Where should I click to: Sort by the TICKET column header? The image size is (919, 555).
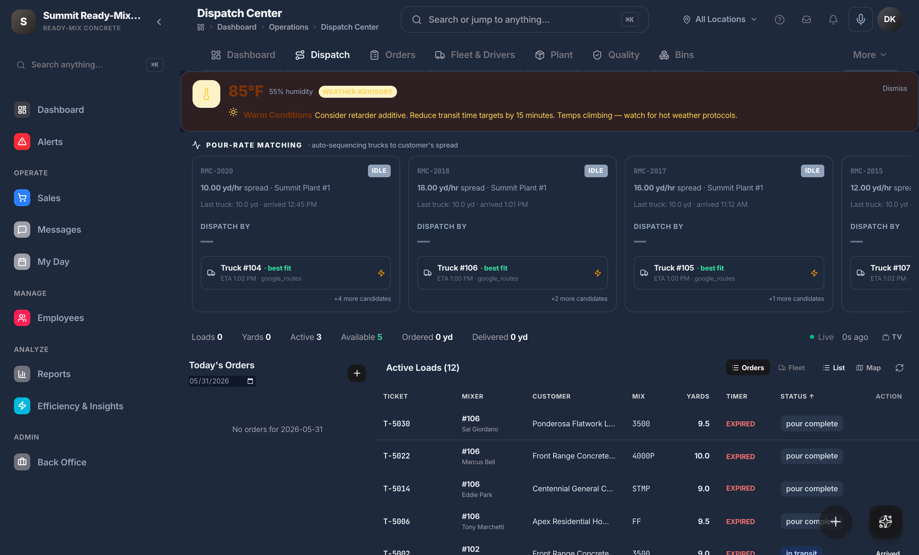(395, 396)
